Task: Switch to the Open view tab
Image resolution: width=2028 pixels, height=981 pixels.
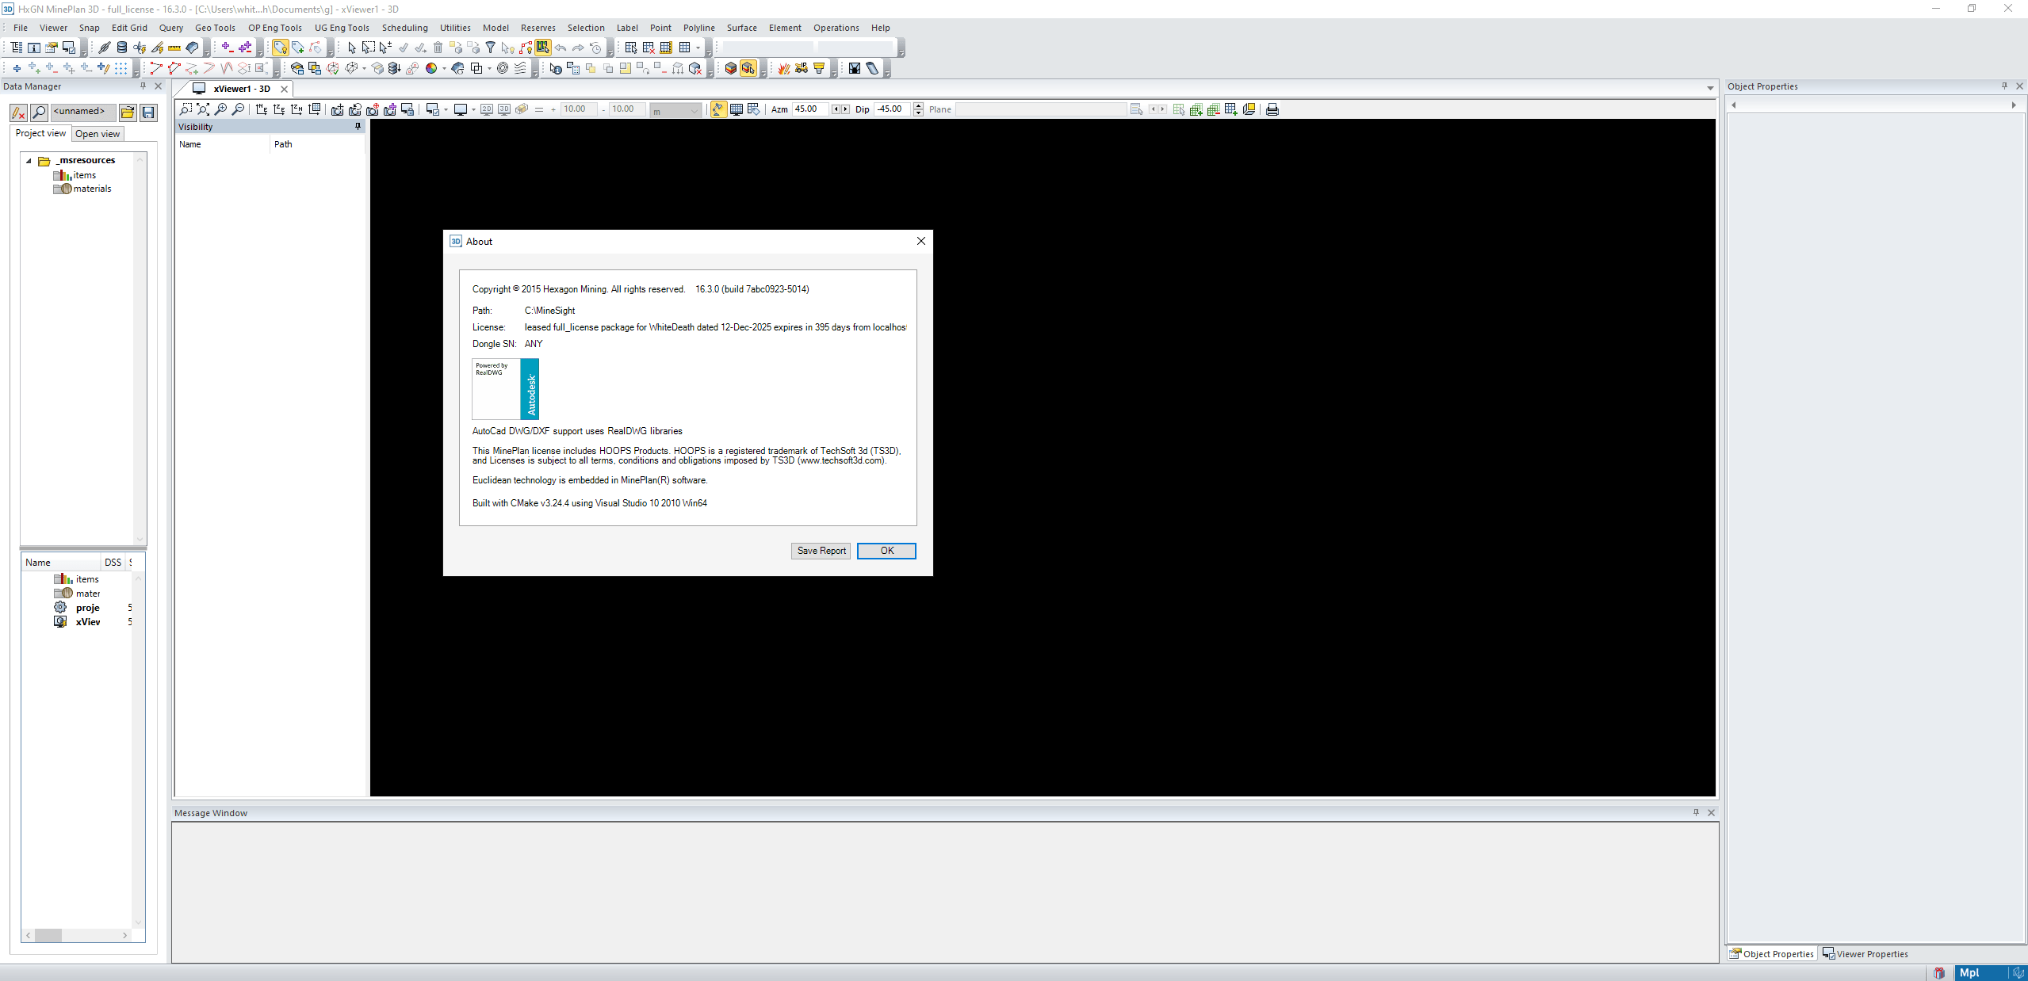Action: coord(98,134)
